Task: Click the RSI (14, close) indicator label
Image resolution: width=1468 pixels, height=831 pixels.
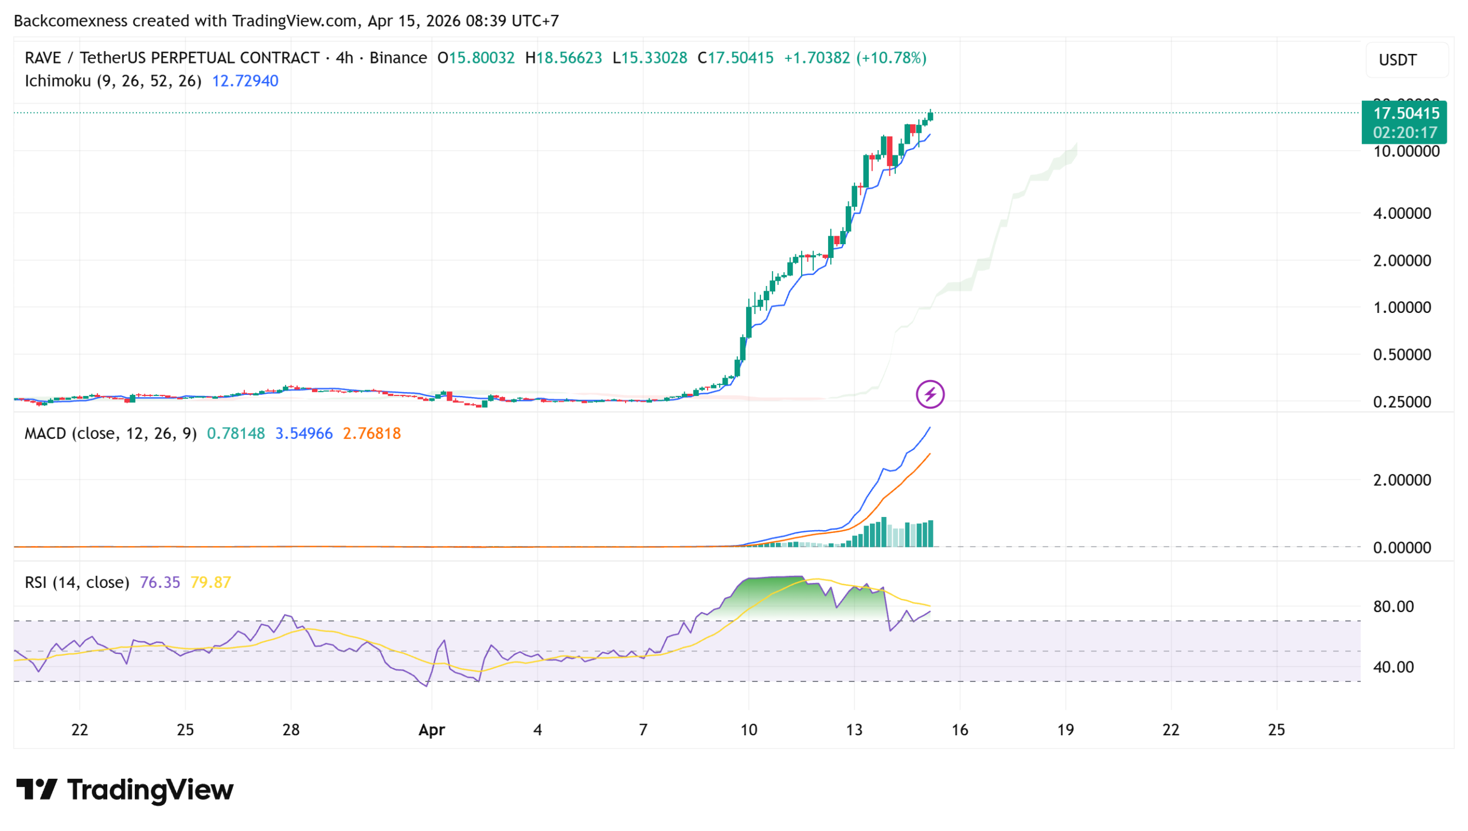Action: [76, 582]
